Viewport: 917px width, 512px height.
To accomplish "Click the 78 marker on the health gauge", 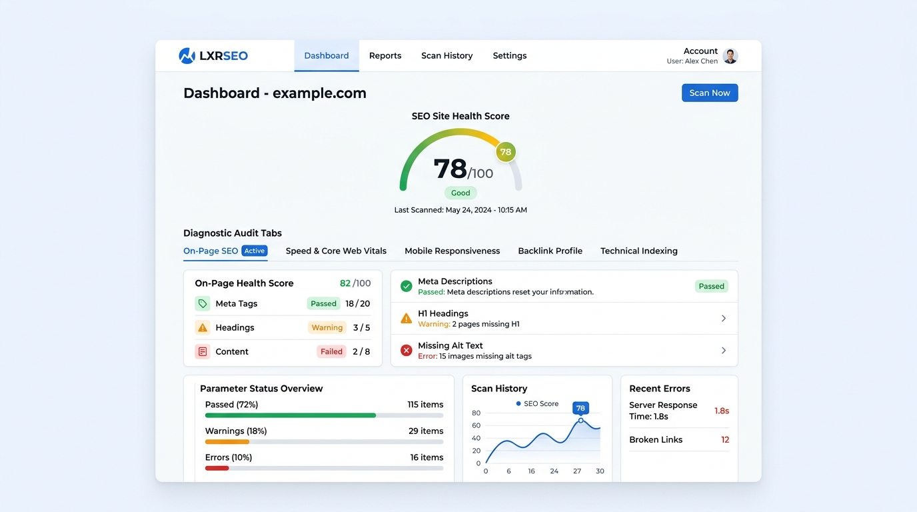I will [506, 152].
